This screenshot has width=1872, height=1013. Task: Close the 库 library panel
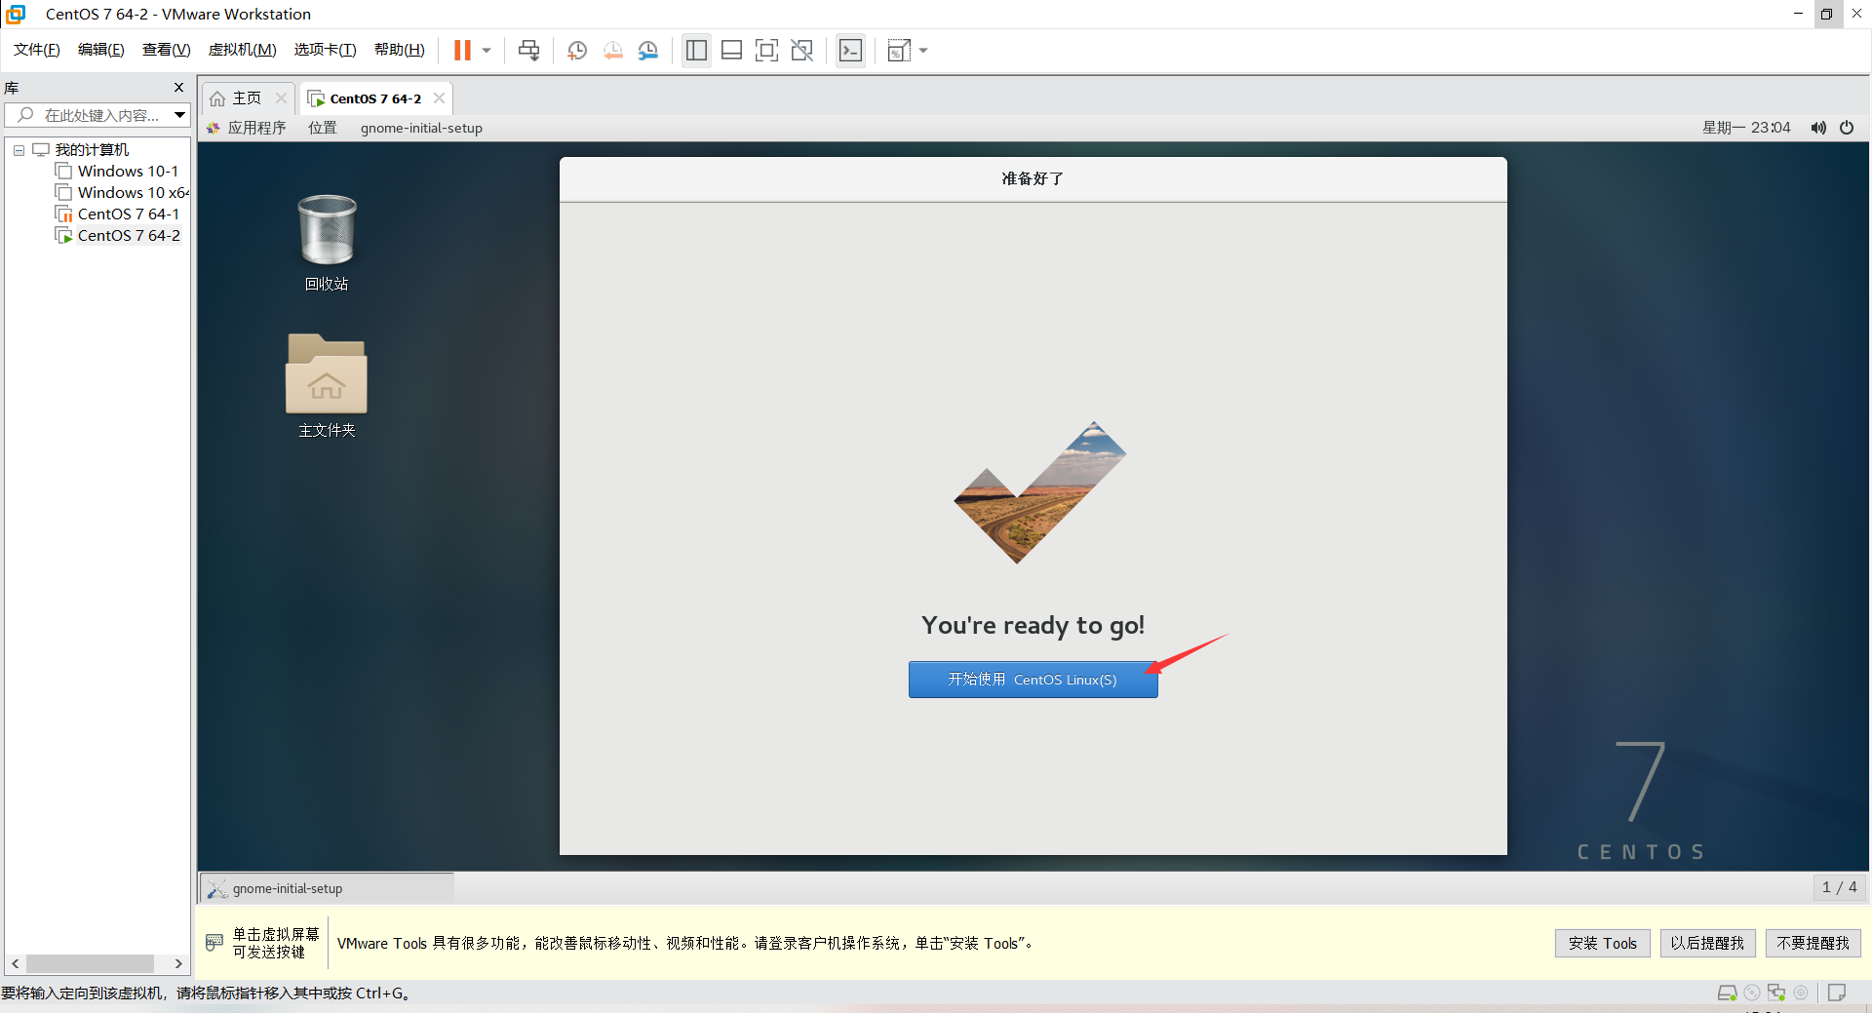[x=178, y=88]
